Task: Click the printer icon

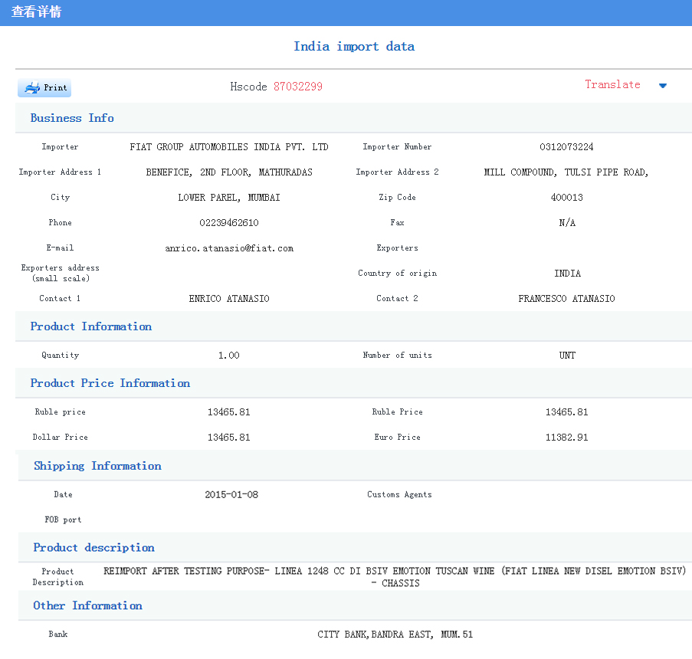Action: pyautogui.click(x=32, y=88)
